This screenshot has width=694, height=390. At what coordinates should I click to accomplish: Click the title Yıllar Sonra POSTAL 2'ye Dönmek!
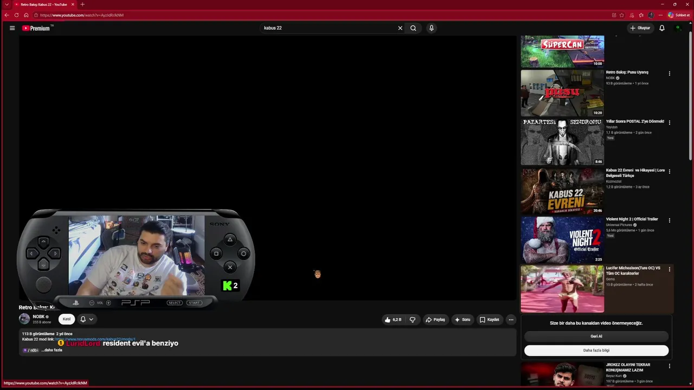(635, 121)
